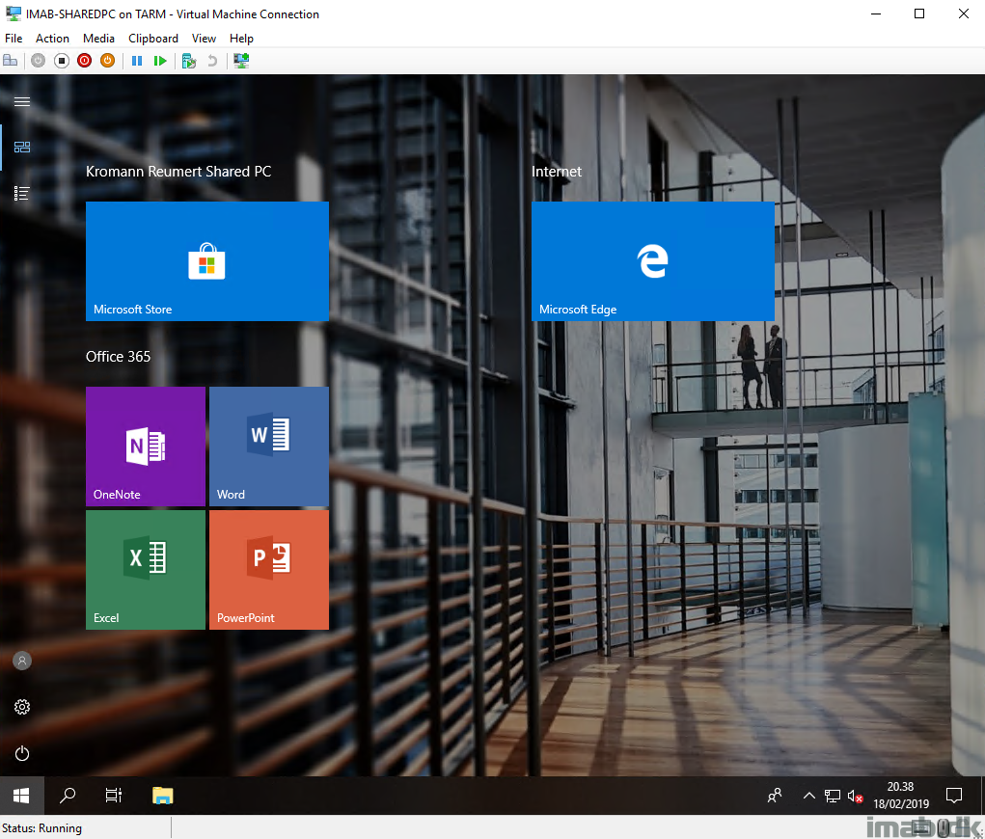This screenshot has height=839, width=985.
Task: Open the network tray icon
Action: point(833,797)
